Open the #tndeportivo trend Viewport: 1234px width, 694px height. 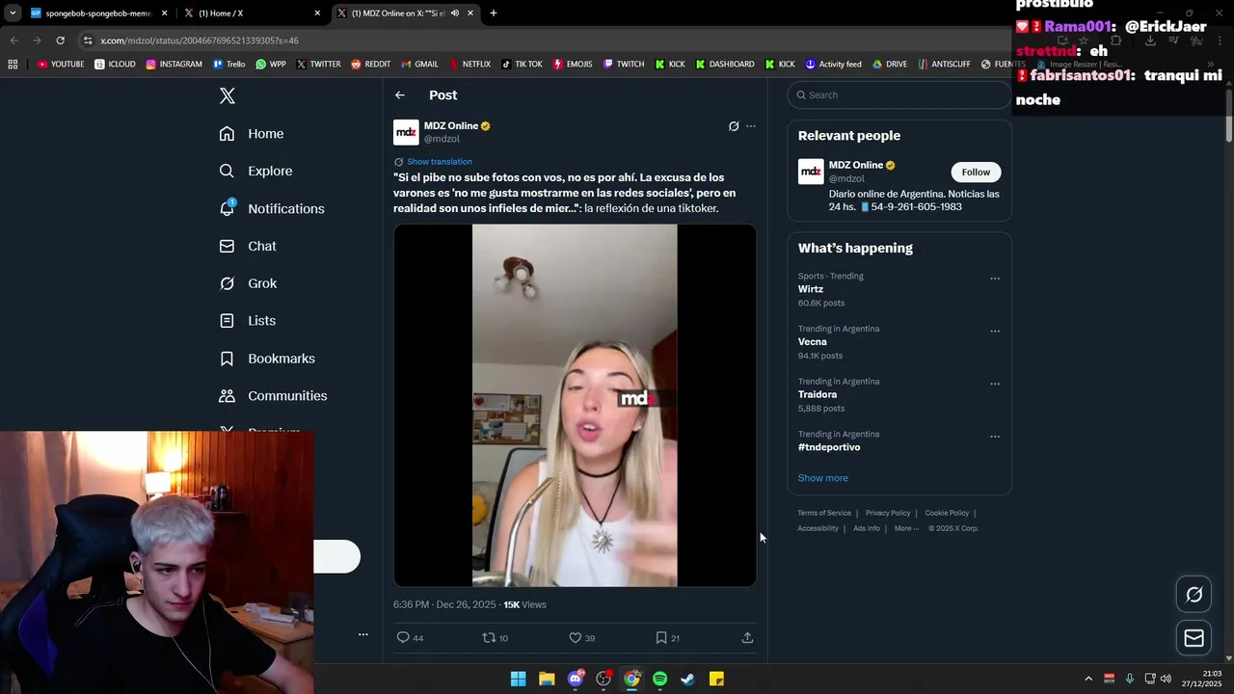(x=829, y=447)
